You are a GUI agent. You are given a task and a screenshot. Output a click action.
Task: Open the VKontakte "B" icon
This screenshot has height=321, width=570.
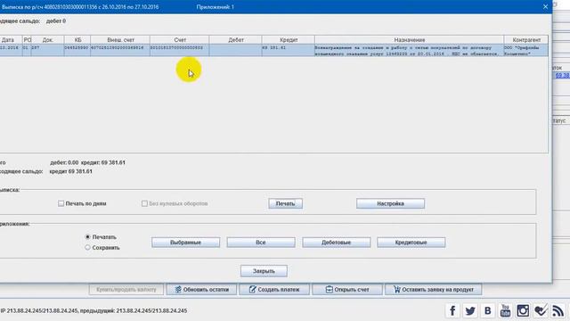(x=487, y=311)
